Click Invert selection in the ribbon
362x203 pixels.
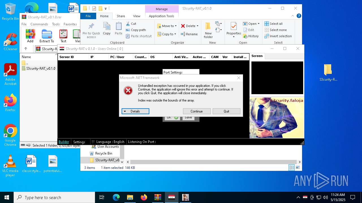278,36
